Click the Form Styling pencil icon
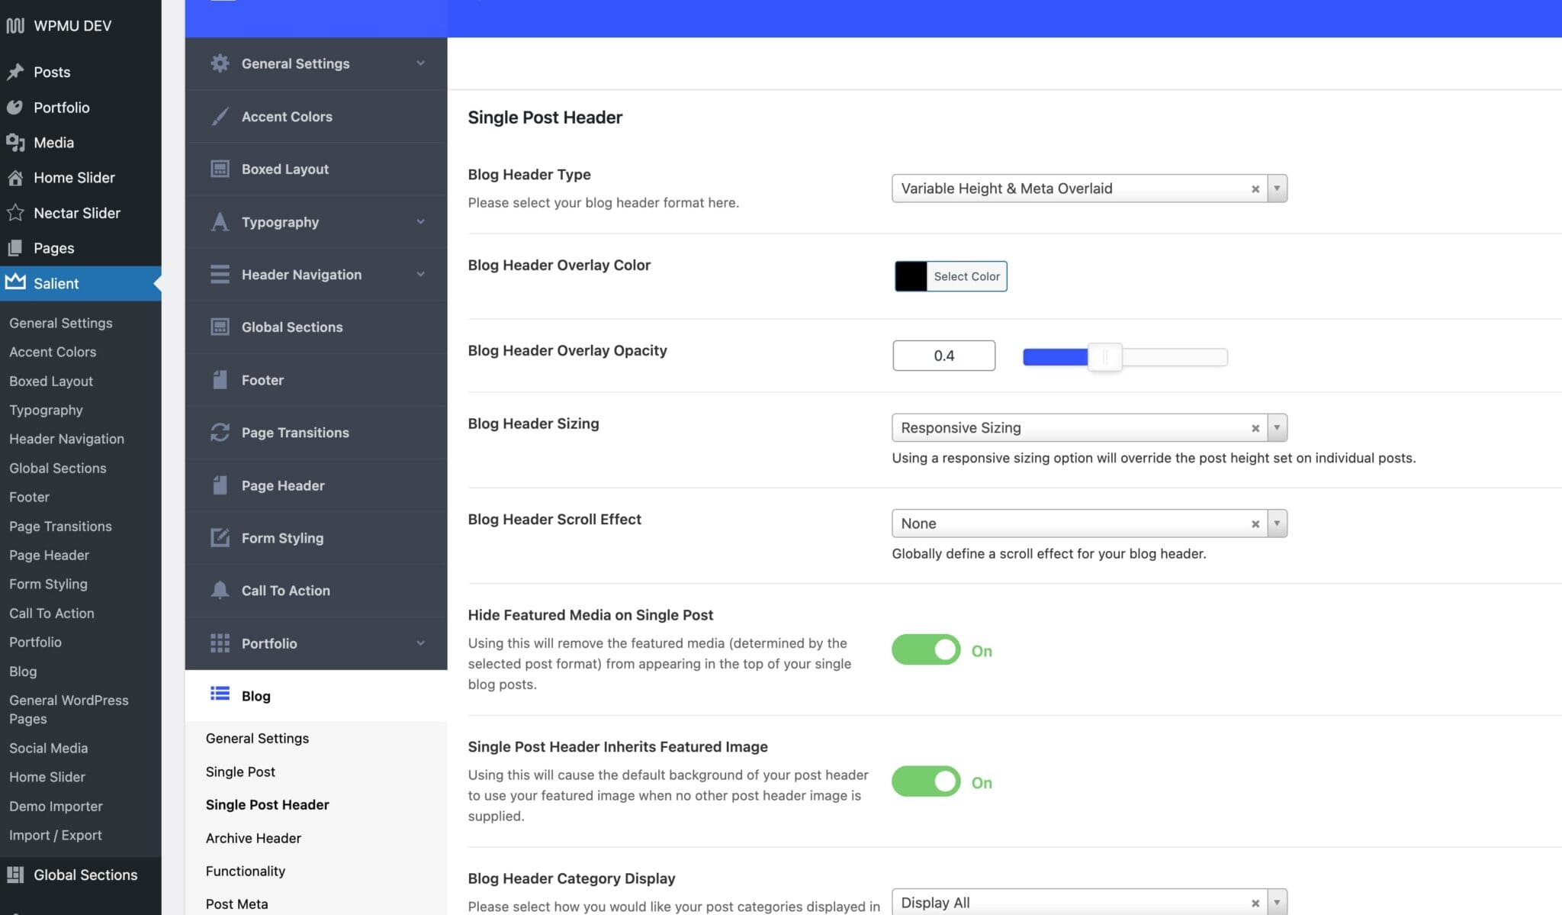 click(x=220, y=537)
